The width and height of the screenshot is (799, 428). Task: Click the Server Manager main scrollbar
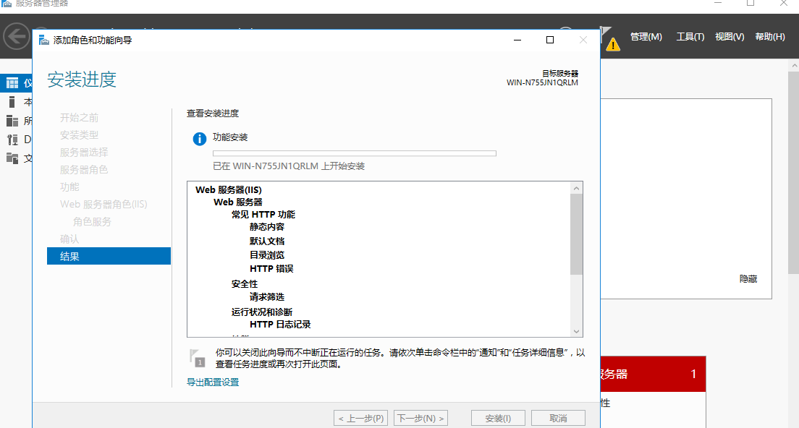pyautogui.click(x=794, y=173)
